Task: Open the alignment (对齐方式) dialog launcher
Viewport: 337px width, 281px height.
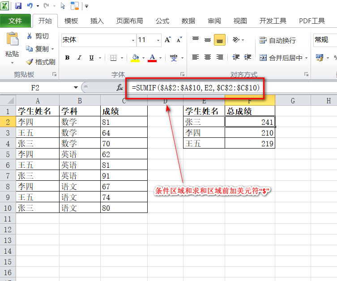Action: tap(306, 74)
